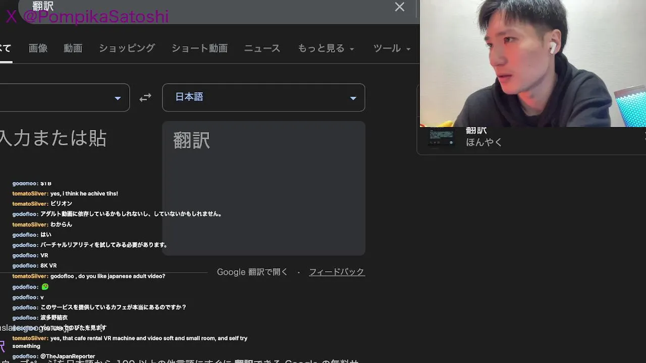Open the Google 翻訳で開く link
This screenshot has height=363, width=646.
pyautogui.click(x=252, y=272)
